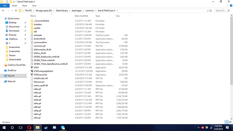Click This PC in the breadcrumb path
Viewport: 233px width, 131px height.
tap(28, 11)
